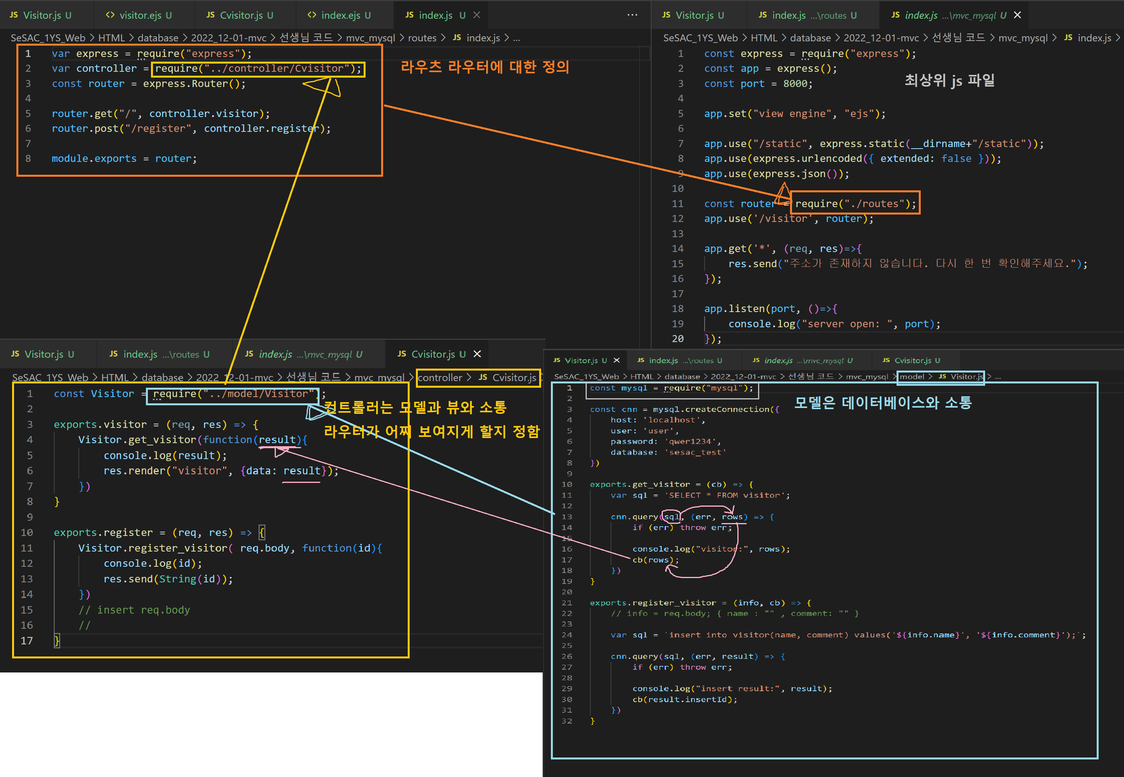
Task: Switch to the visitor.ejs tab
Action: (x=140, y=15)
